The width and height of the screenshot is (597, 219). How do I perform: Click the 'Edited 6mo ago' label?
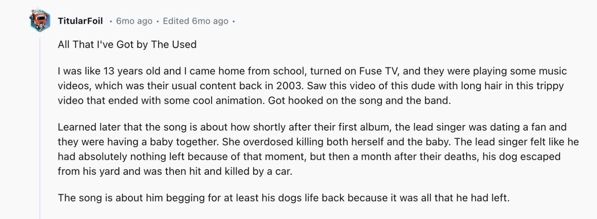coord(196,21)
